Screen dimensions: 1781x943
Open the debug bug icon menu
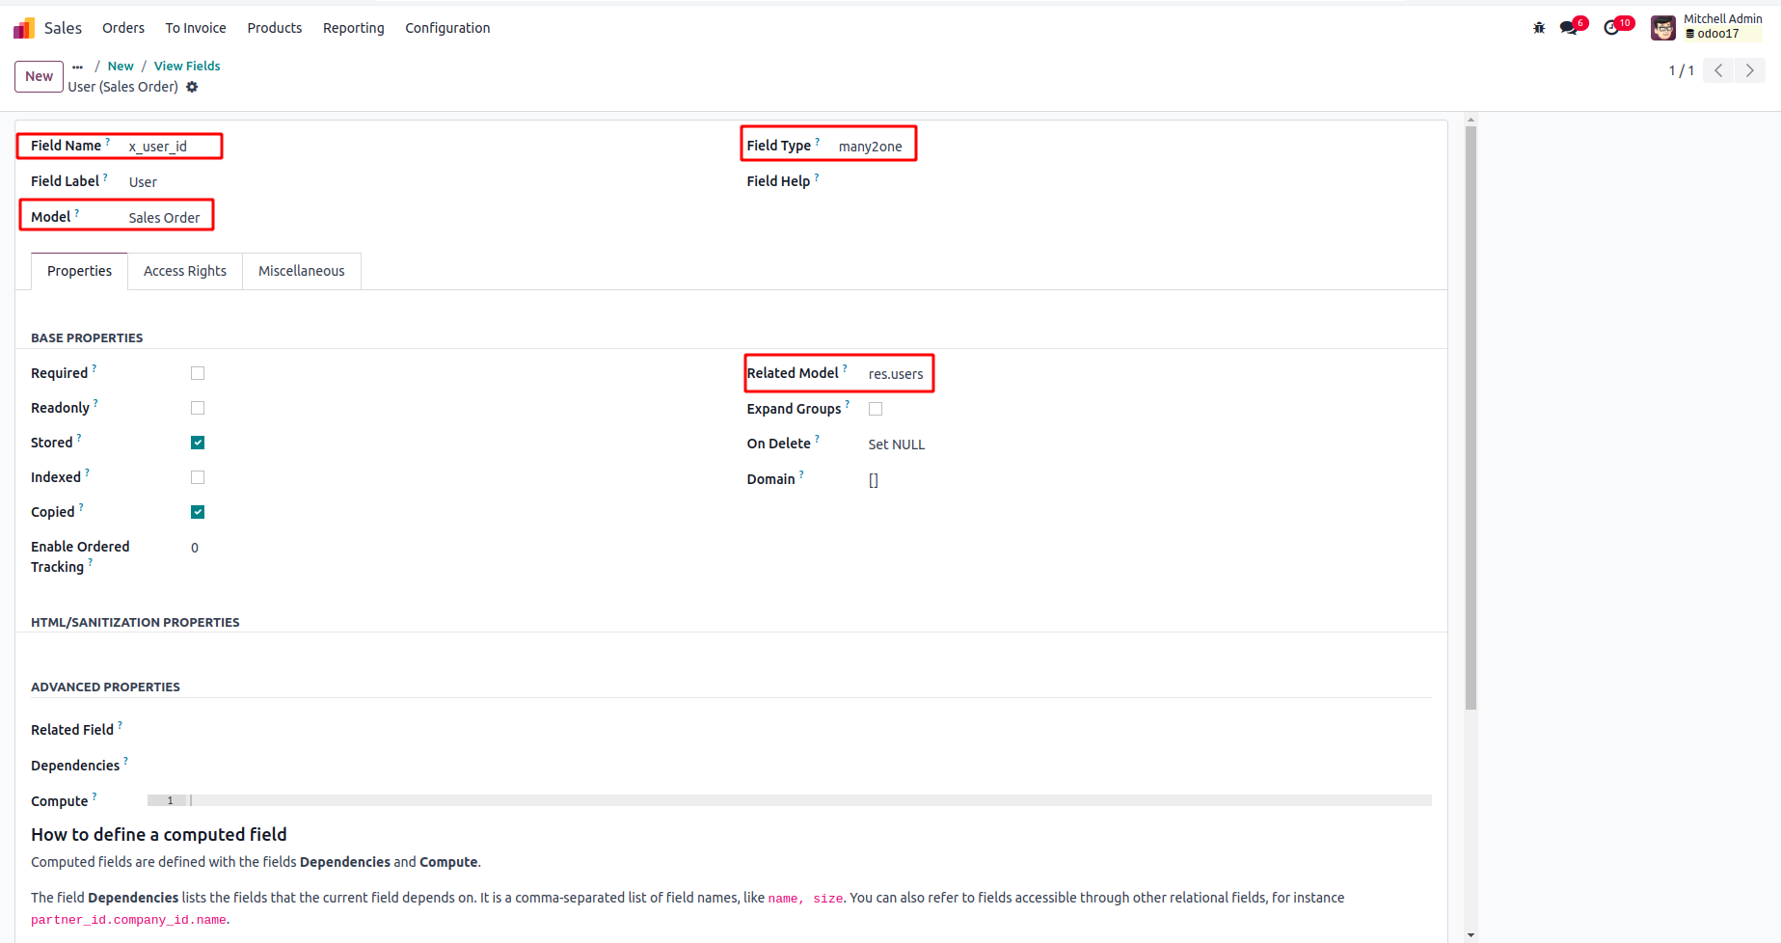click(x=1539, y=28)
